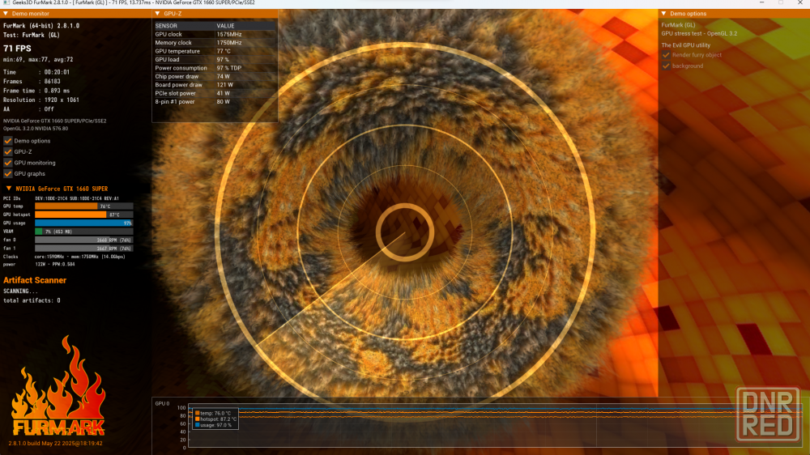Click 'The Evil GPU utility' text
This screenshot has width=810, height=455.
coord(685,45)
